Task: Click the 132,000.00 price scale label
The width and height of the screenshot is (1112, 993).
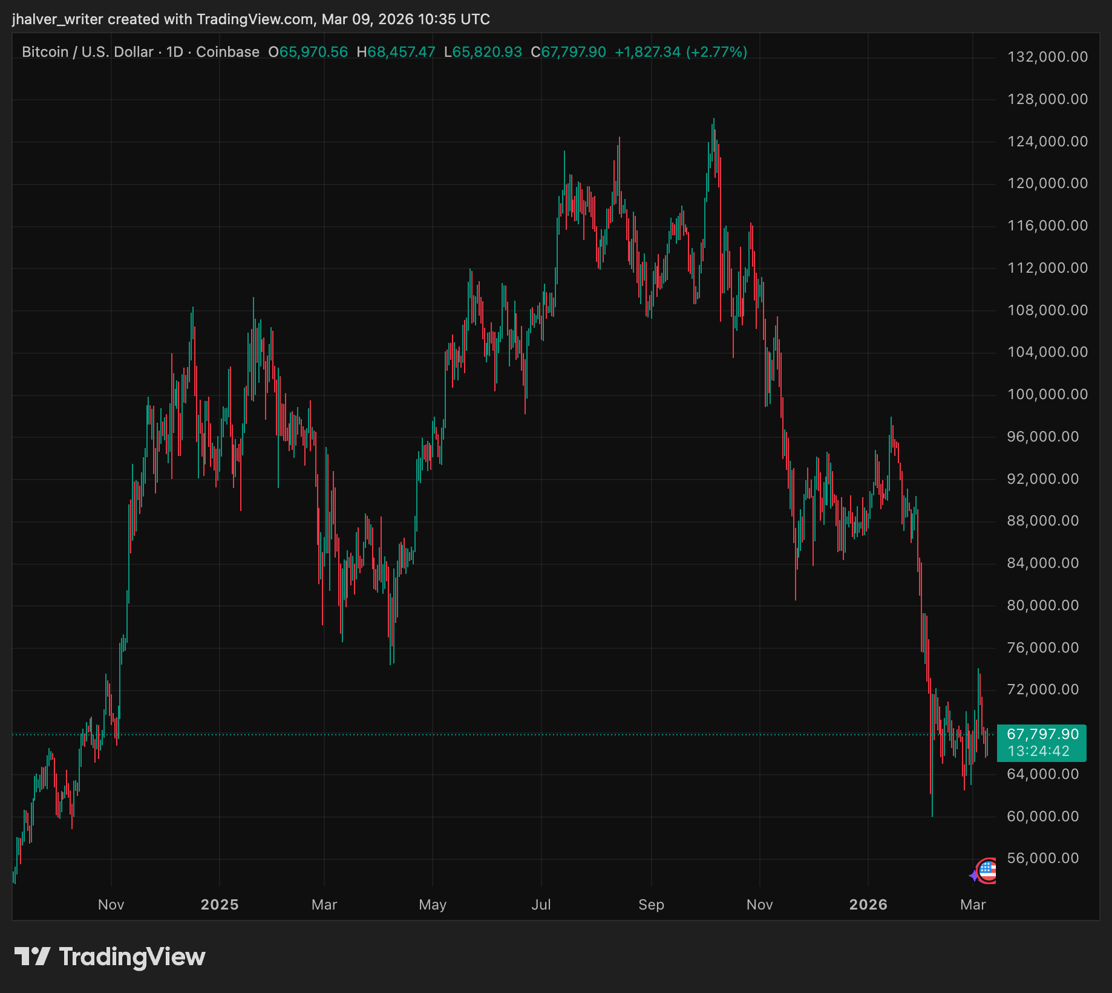Action: coord(1047,57)
